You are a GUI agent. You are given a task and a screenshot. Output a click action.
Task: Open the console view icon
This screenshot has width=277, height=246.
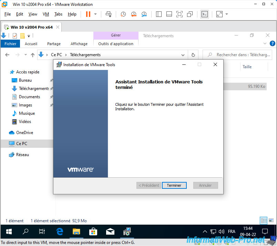[x=205, y=14]
